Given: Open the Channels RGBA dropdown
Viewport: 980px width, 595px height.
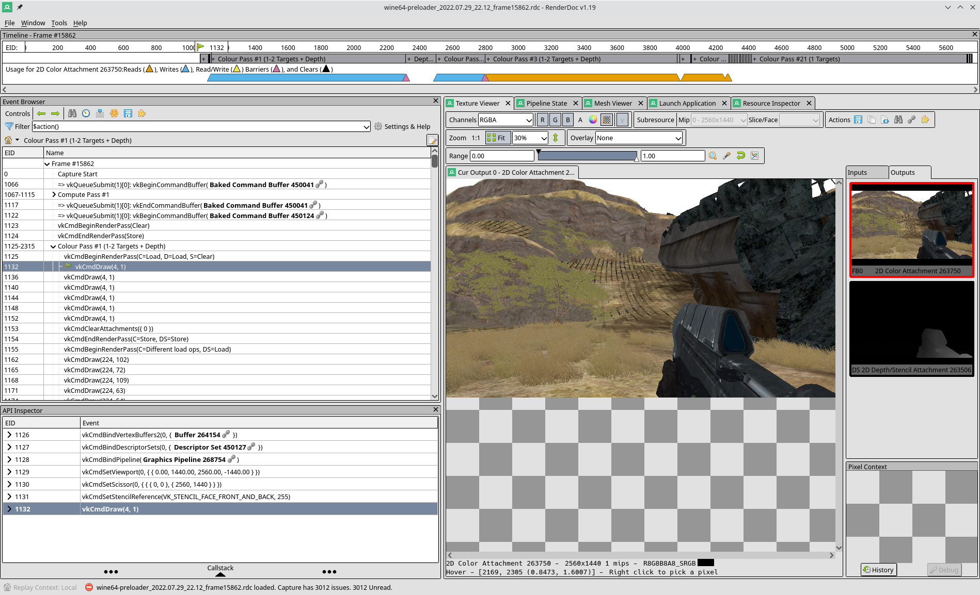Looking at the screenshot, I should pos(505,120).
